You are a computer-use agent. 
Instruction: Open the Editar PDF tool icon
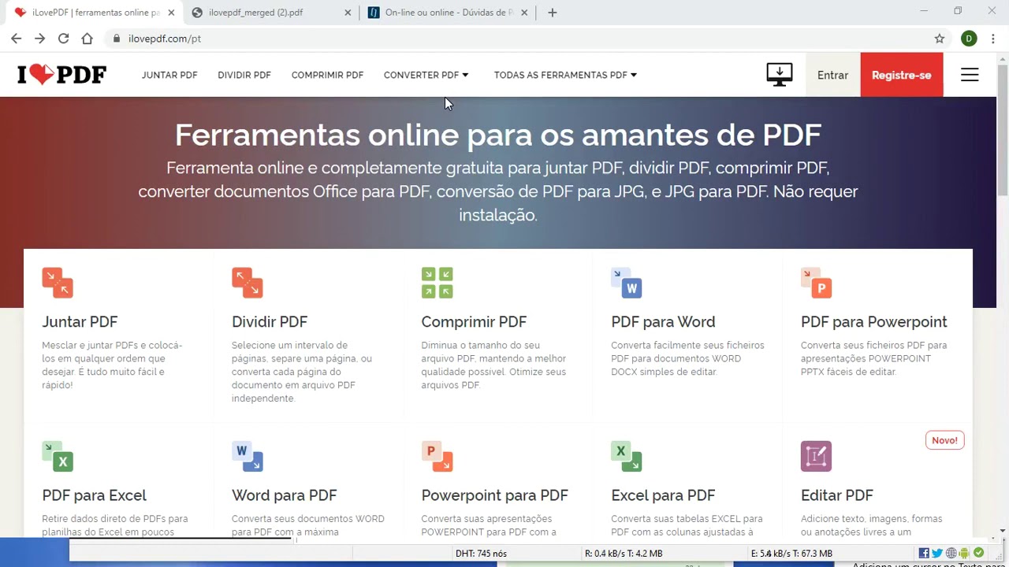coord(817,456)
